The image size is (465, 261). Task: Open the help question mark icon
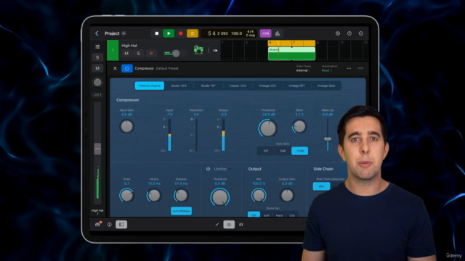(349, 33)
